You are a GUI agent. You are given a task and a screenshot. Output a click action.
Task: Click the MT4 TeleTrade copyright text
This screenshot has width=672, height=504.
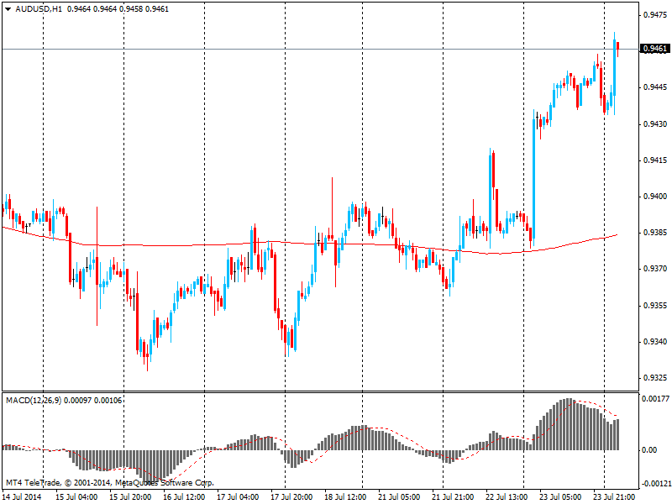[109, 483]
